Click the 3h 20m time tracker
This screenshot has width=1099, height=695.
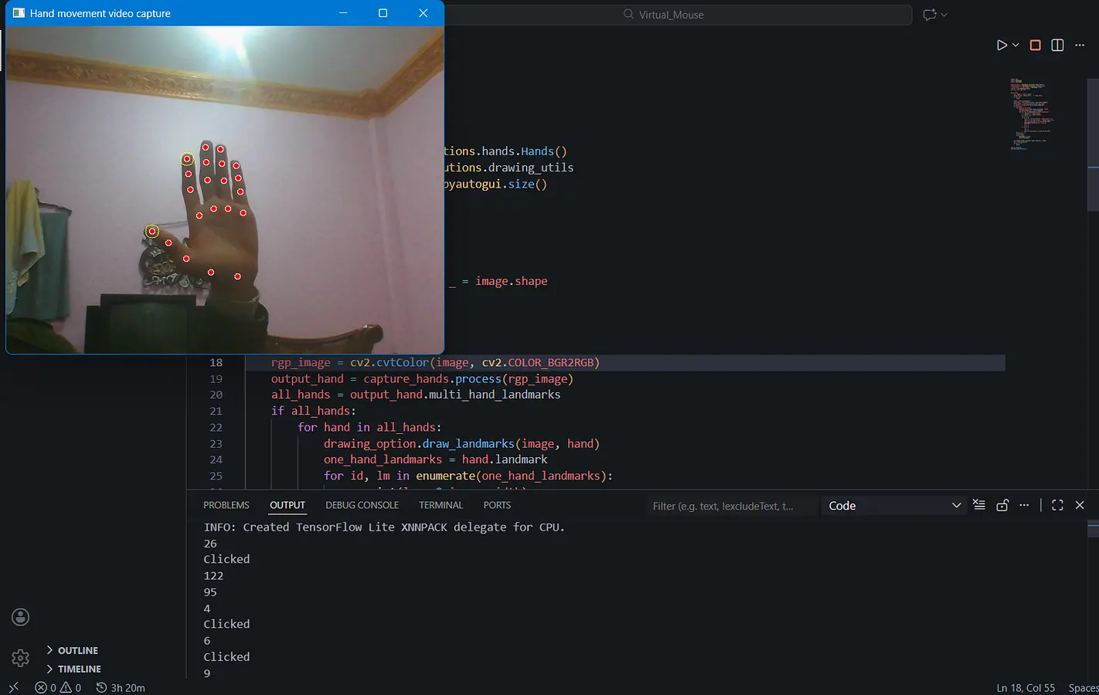[121, 687]
